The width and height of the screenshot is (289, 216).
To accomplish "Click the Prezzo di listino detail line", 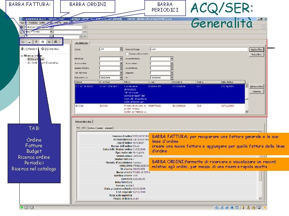I will 126,198.
